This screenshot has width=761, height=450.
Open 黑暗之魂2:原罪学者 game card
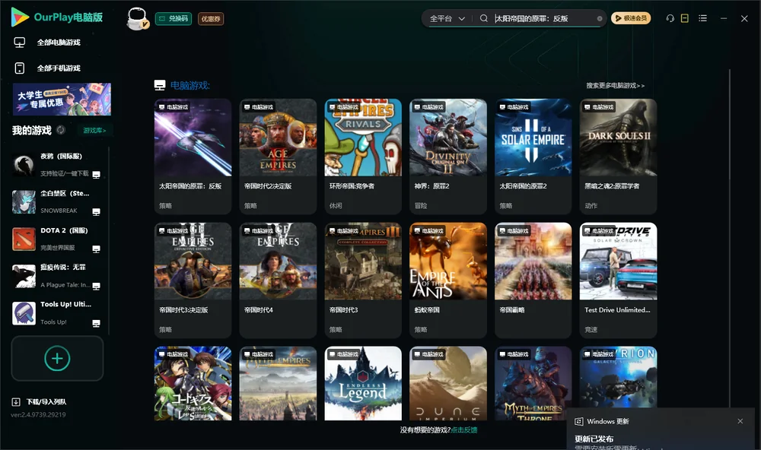618,156
